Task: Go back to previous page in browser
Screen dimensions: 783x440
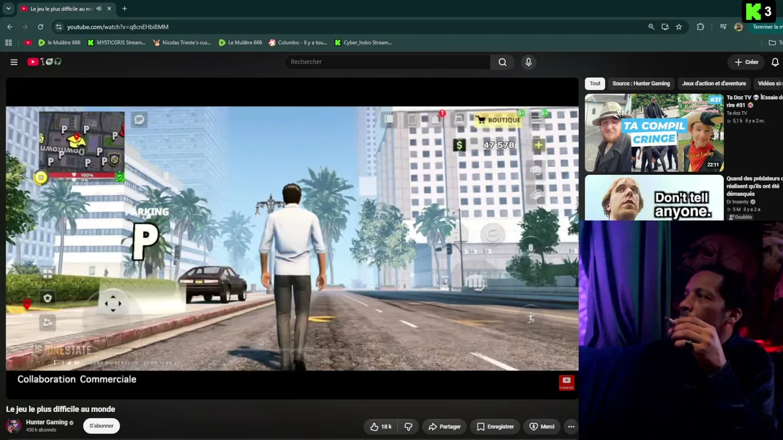Action: pos(10,27)
